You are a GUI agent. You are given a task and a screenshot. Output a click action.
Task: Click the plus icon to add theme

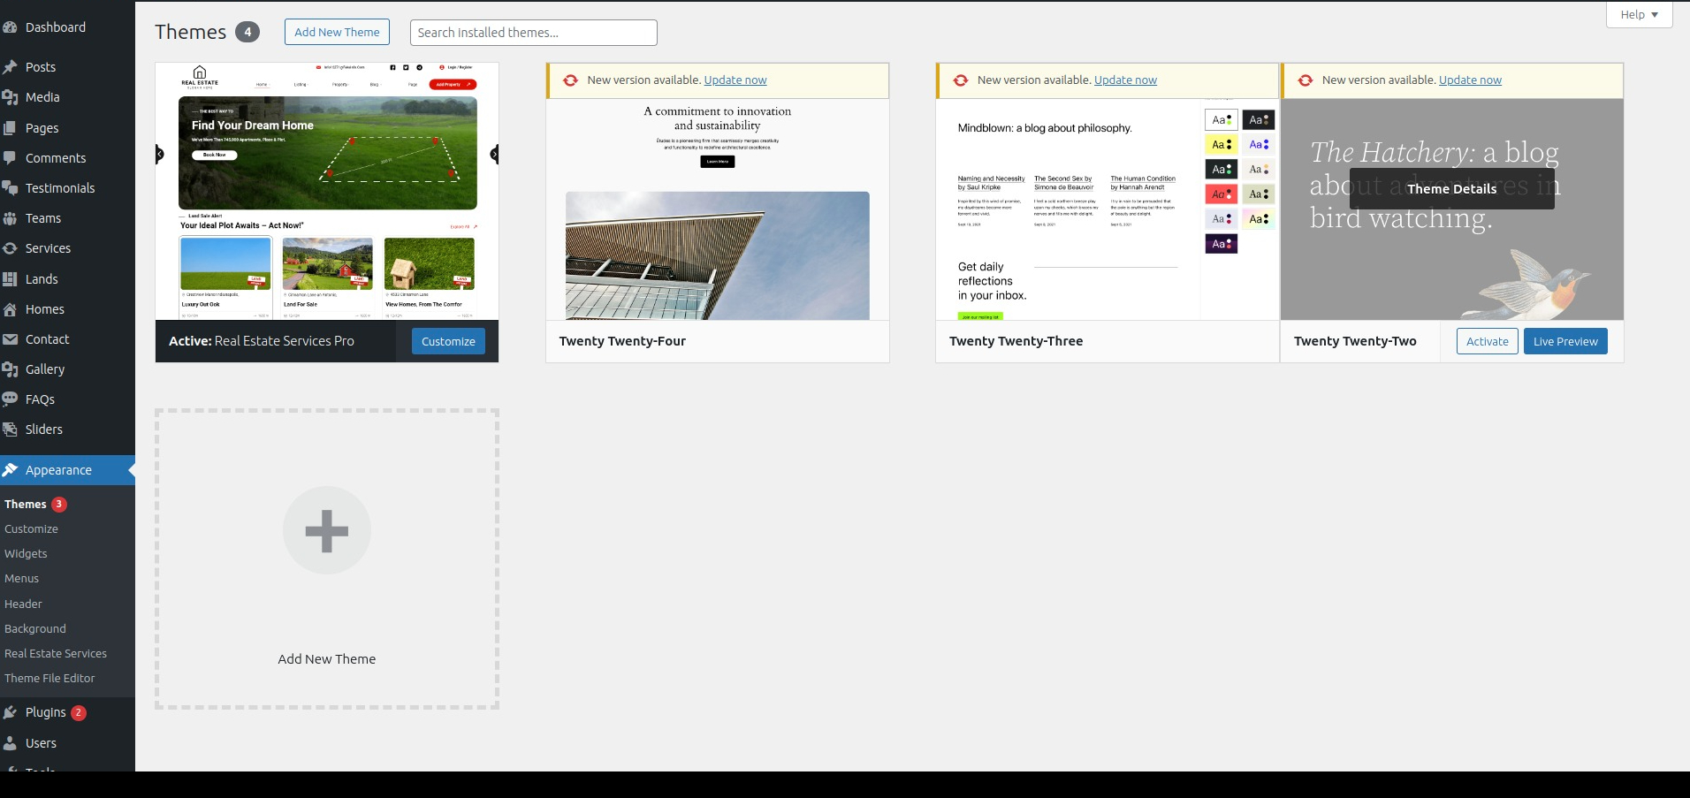click(327, 530)
